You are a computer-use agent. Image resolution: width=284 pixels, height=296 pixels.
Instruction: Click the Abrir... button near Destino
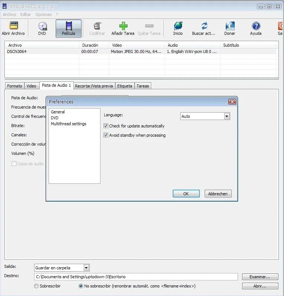(x=260, y=286)
